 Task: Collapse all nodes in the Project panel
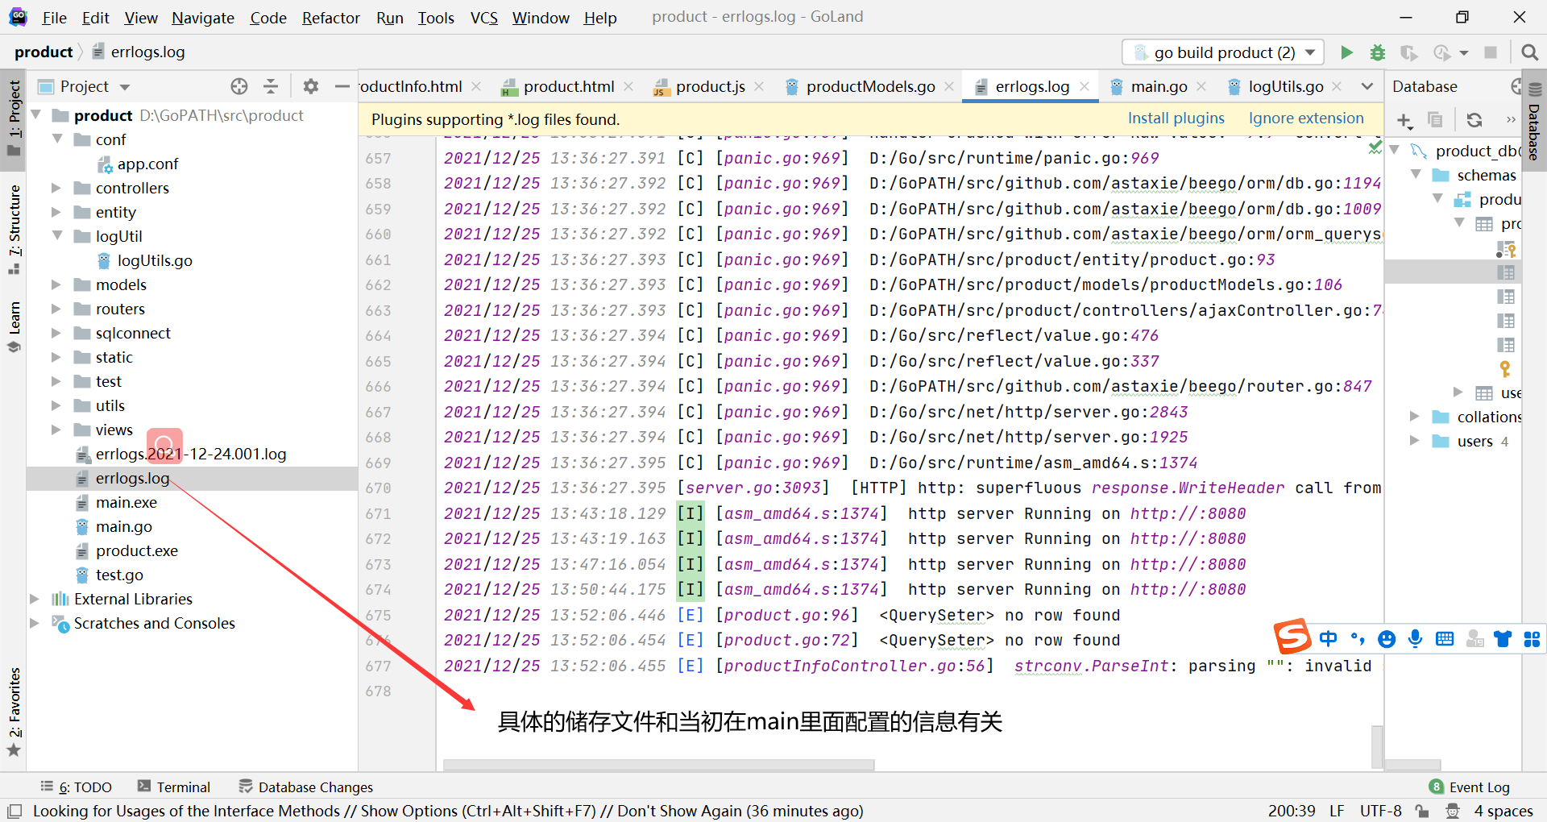coord(271,86)
